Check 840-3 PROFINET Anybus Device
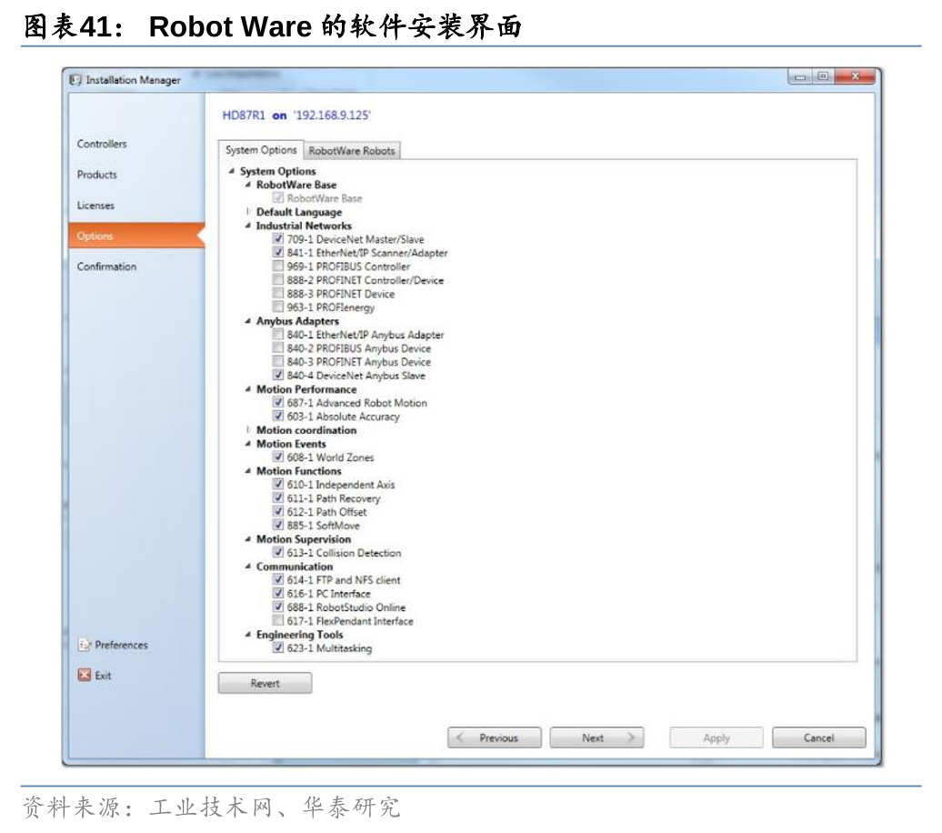The image size is (942, 833). coord(277,361)
